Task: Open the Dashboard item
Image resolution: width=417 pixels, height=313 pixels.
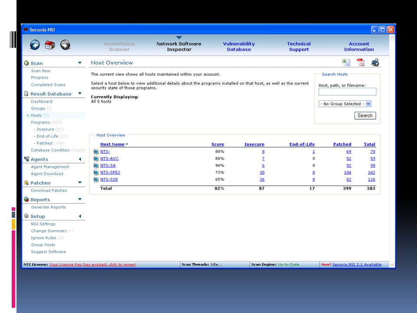Action: (42, 101)
